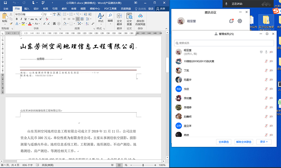Expand the 更多 options dropdown

tap(264, 142)
